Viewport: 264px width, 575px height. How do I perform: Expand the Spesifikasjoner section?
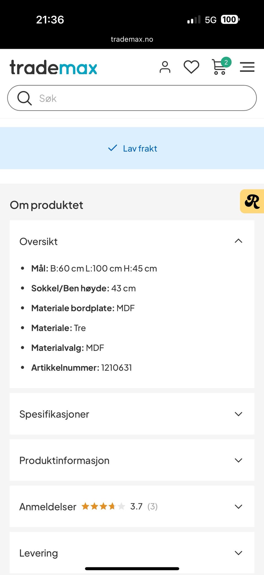pos(238,414)
